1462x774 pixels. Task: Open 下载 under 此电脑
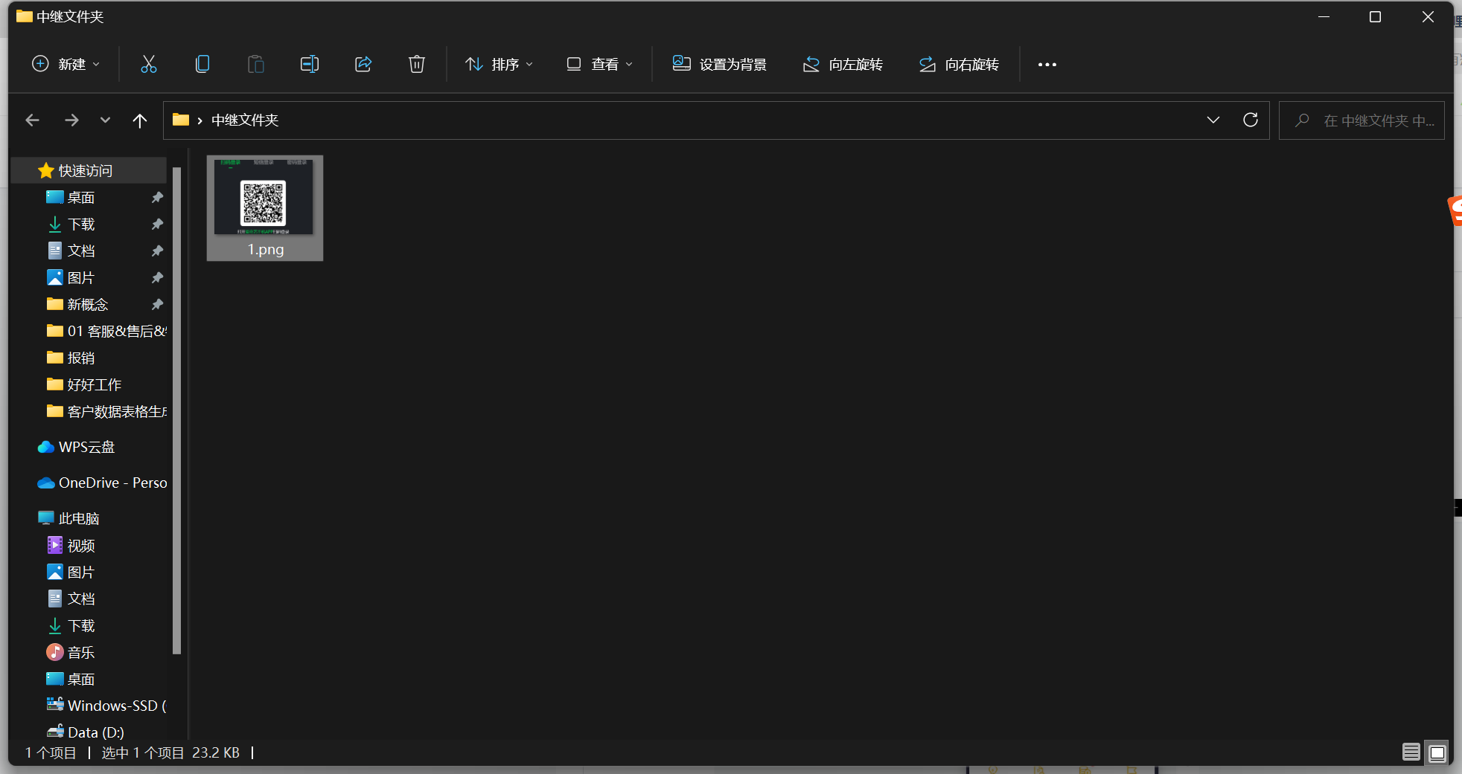click(81, 626)
